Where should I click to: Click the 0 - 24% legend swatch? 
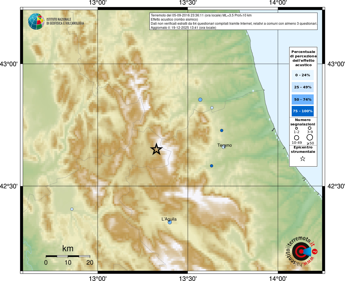[303, 75]
